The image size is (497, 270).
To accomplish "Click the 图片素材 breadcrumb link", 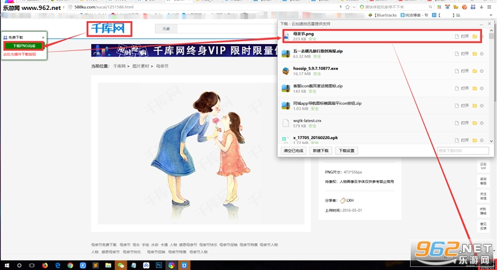I will pyautogui.click(x=140, y=66).
